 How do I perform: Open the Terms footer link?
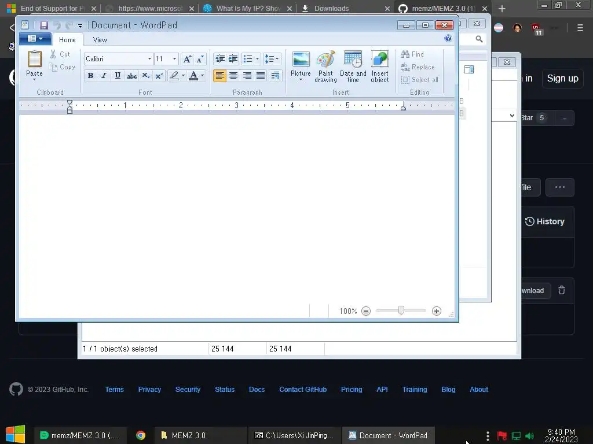click(x=114, y=390)
